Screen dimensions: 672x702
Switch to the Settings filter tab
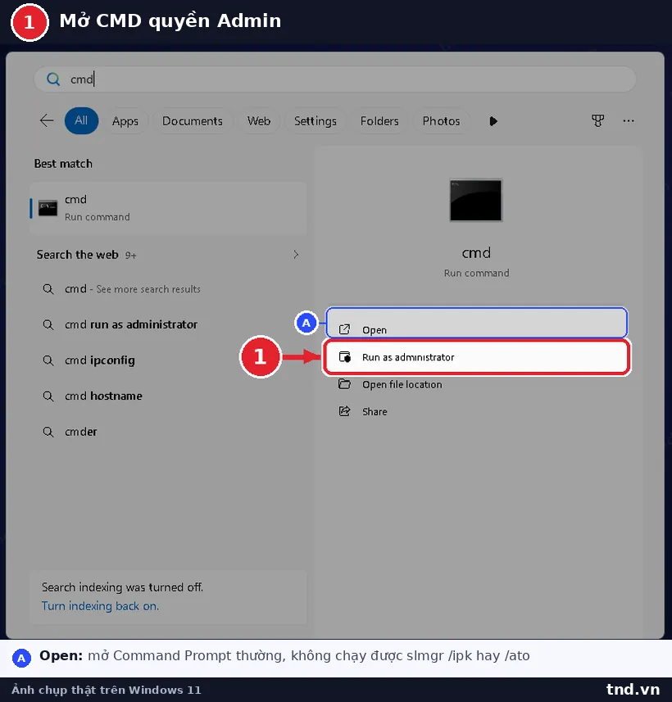click(x=315, y=121)
